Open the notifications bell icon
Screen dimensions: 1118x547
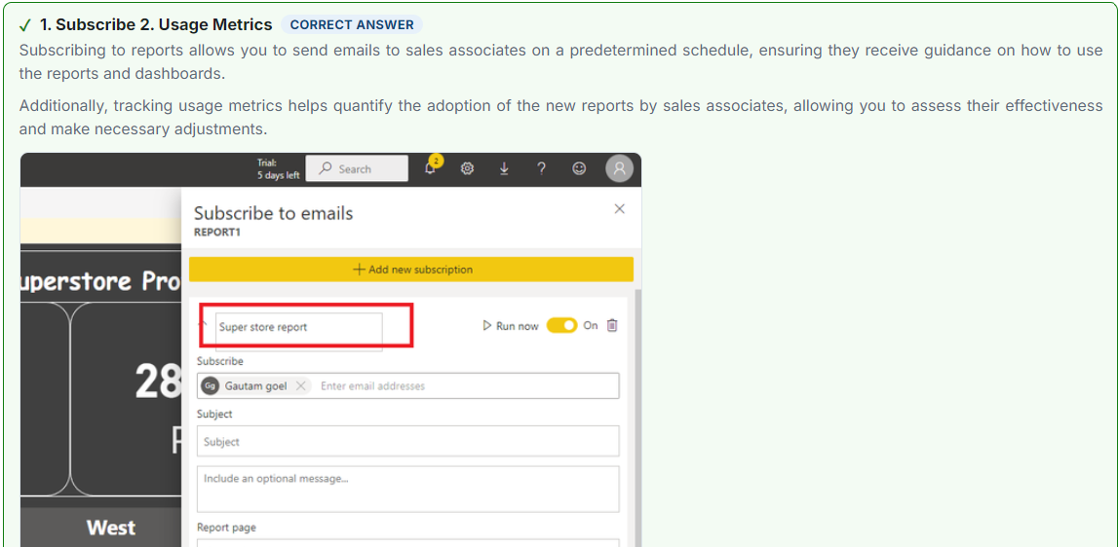coord(431,168)
